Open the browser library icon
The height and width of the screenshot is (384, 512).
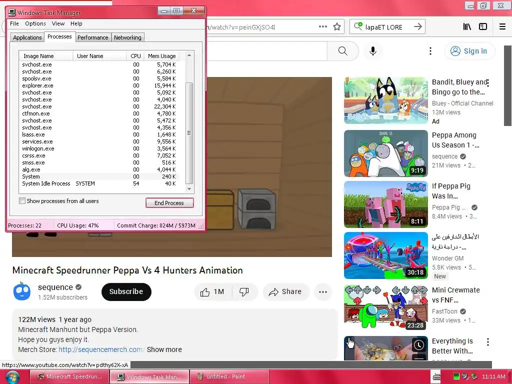click(x=467, y=27)
